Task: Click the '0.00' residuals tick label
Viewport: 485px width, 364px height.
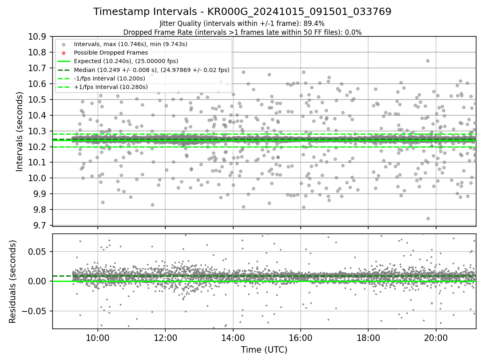Action: [37, 281]
